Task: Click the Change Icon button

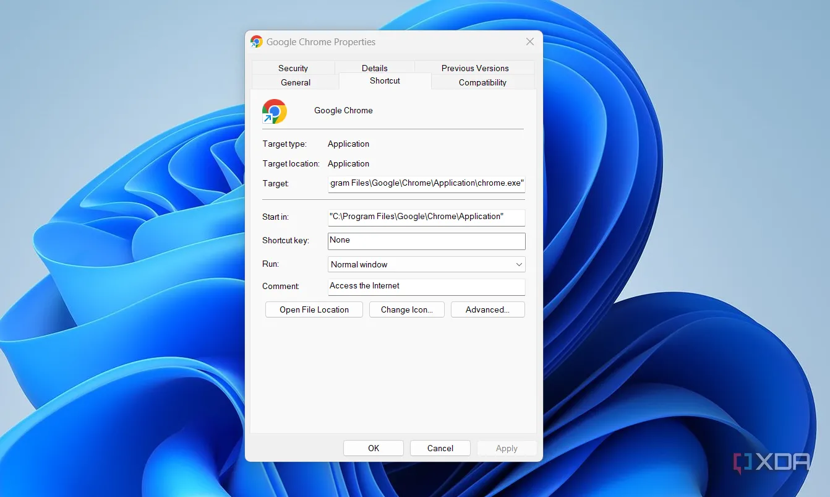Action: (407, 309)
